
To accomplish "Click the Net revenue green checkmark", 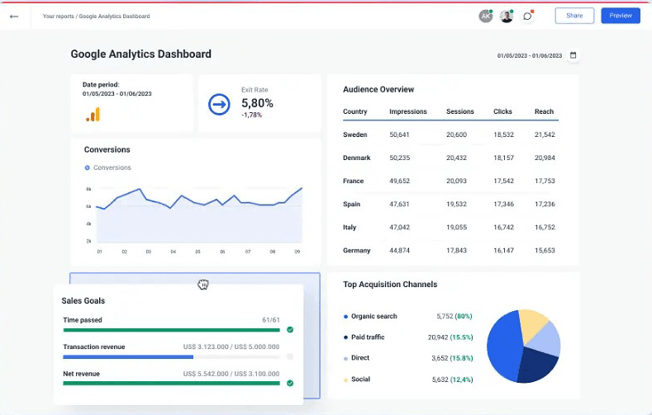I will tap(290, 383).
